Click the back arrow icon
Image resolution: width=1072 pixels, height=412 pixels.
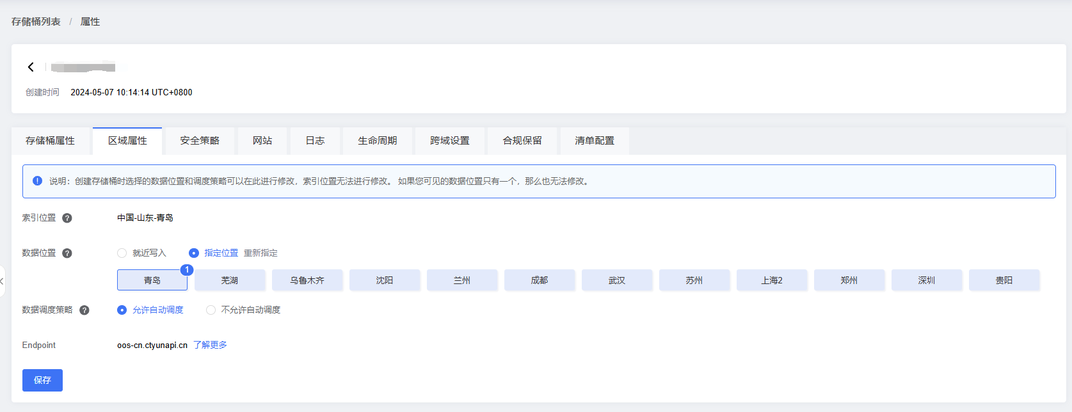coord(31,67)
